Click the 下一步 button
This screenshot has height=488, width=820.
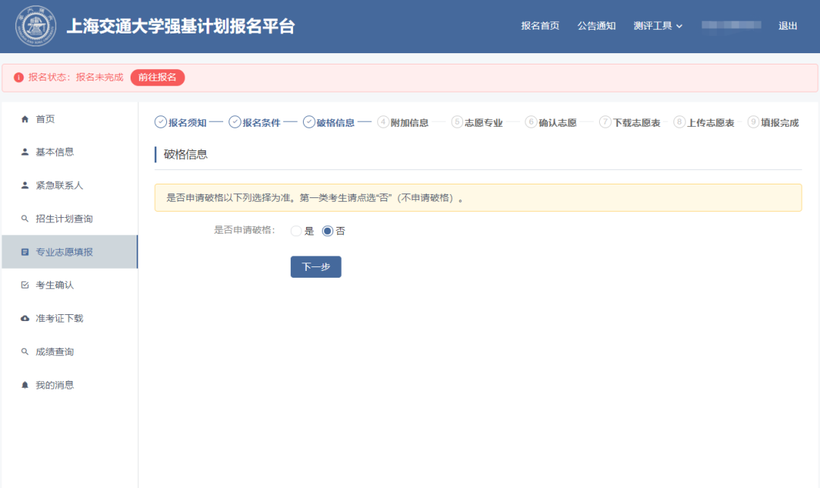point(316,267)
